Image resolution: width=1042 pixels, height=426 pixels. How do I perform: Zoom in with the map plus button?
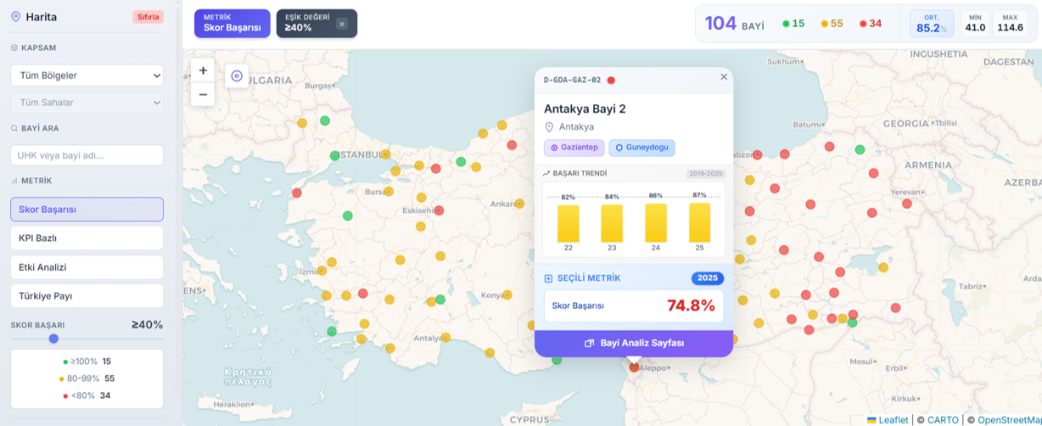203,70
